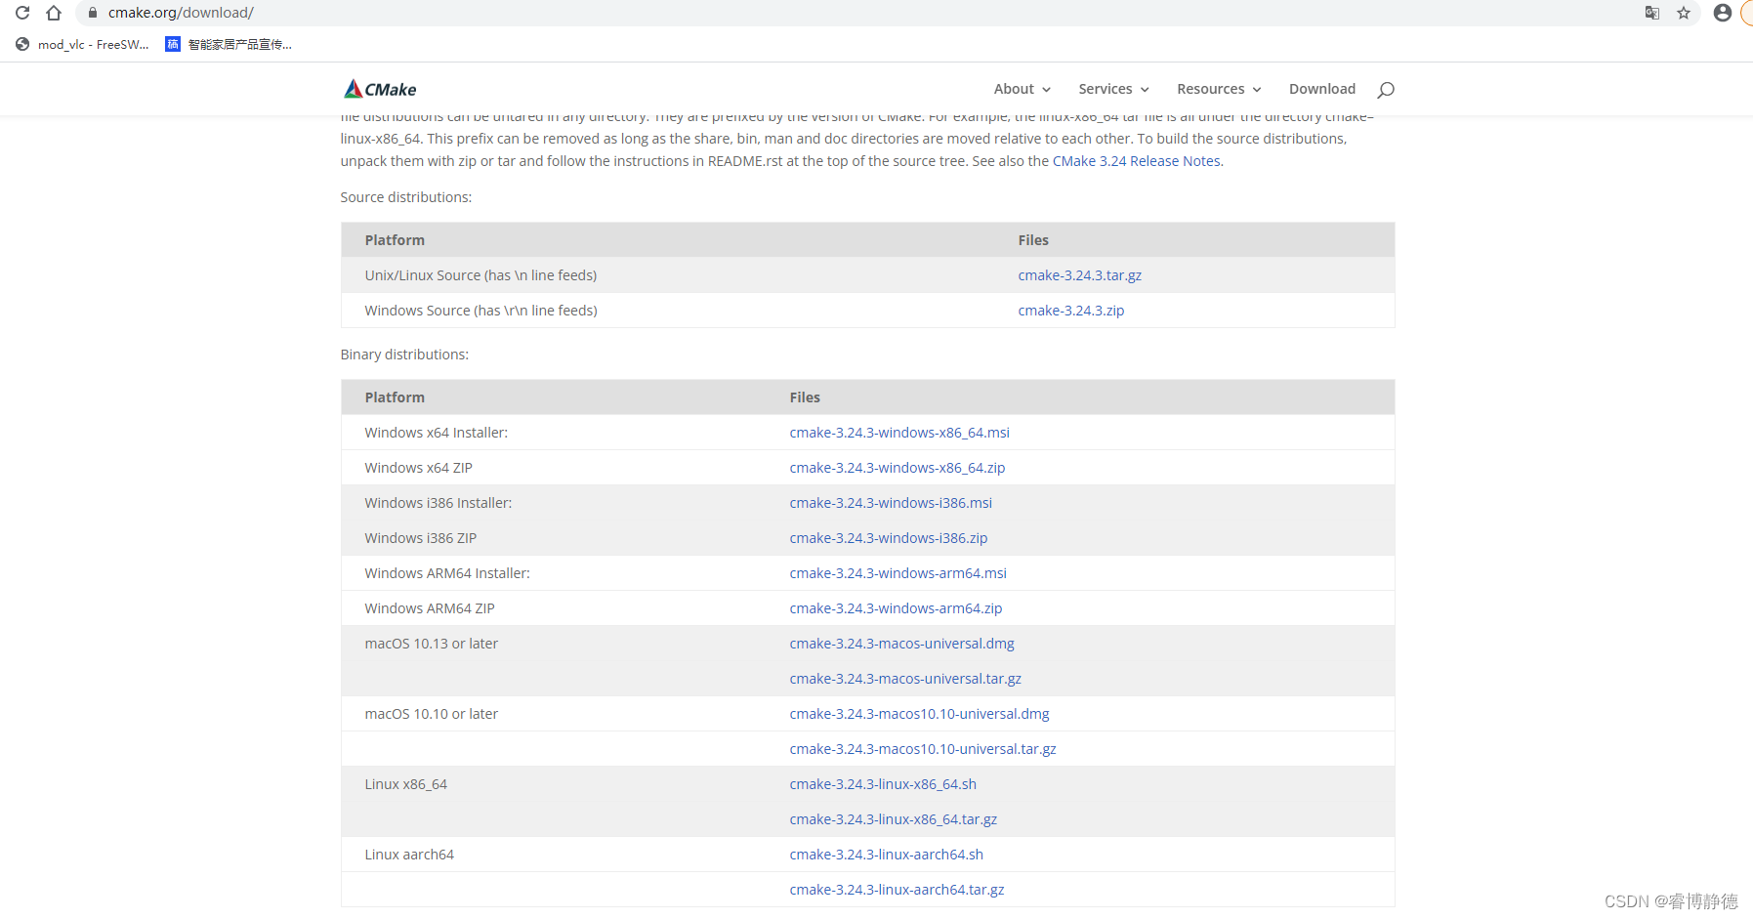1753x919 pixels.
Task: Click the 'macOS 10.10 or later' cell
Action: [432, 714]
